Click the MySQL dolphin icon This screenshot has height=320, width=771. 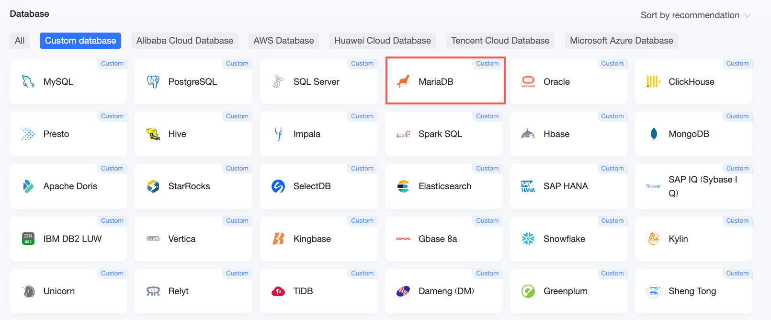pos(28,81)
